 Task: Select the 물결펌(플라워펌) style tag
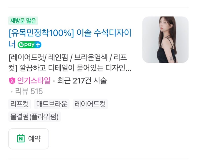[34, 117]
